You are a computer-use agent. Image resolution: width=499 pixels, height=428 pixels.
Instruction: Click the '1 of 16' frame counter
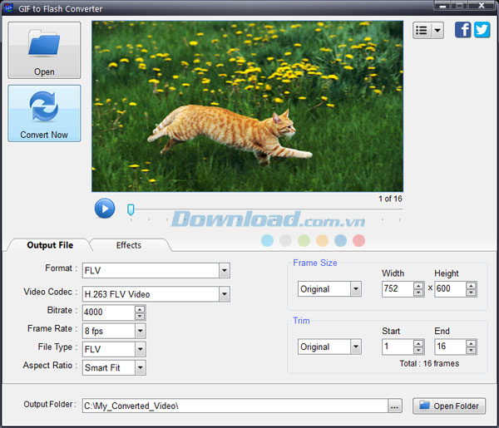[x=390, y=199]
